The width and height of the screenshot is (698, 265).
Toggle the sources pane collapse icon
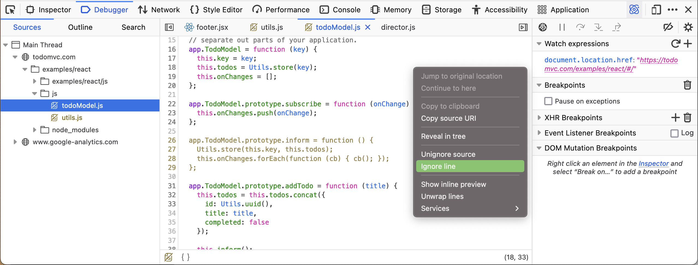coord(169,27)
